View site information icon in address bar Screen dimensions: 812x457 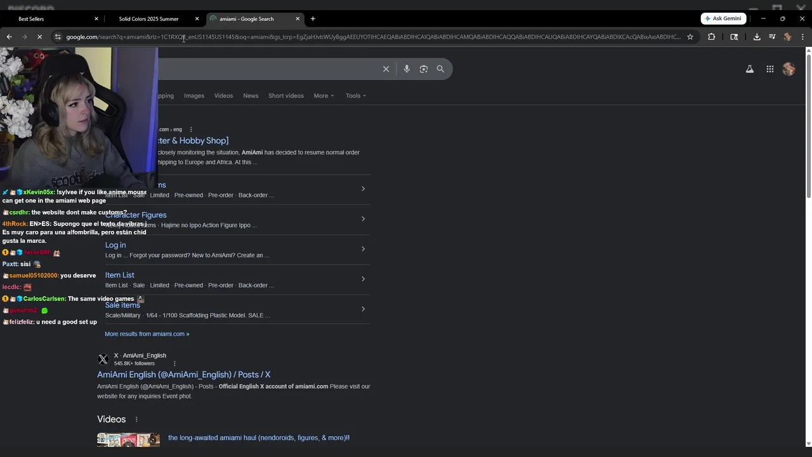coord(58,37)
